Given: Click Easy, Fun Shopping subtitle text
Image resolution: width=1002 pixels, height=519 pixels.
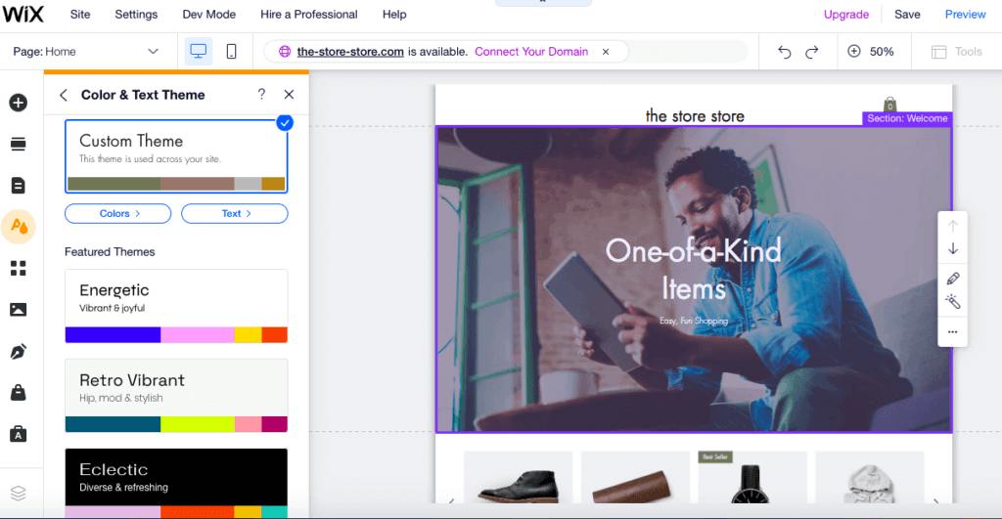Looking at the screenshot, I should [x=694, y=321].
